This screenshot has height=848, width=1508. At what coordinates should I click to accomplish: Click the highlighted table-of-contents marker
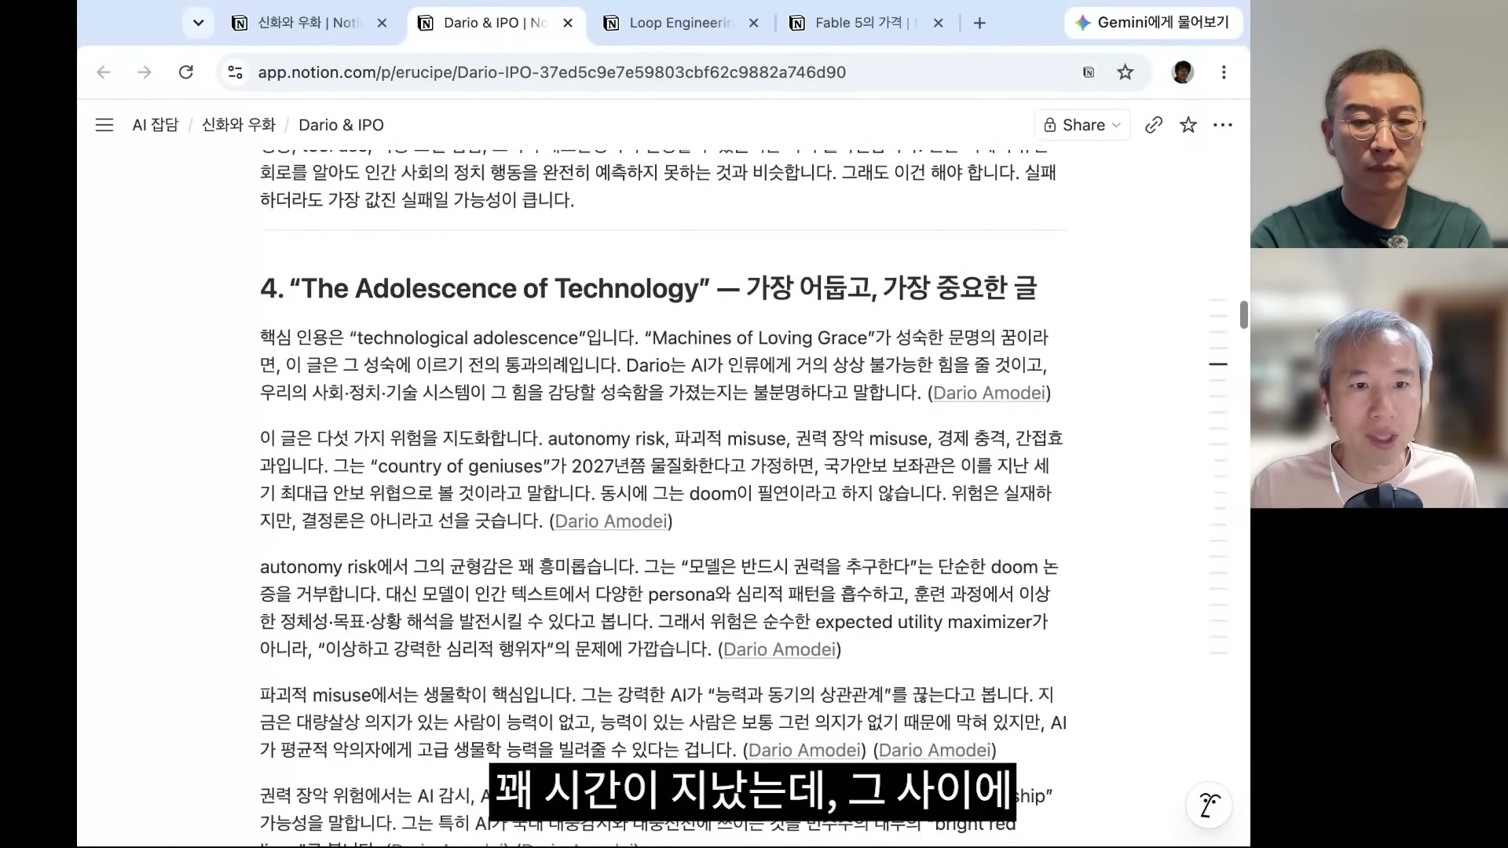click(x=1218, y=364)
